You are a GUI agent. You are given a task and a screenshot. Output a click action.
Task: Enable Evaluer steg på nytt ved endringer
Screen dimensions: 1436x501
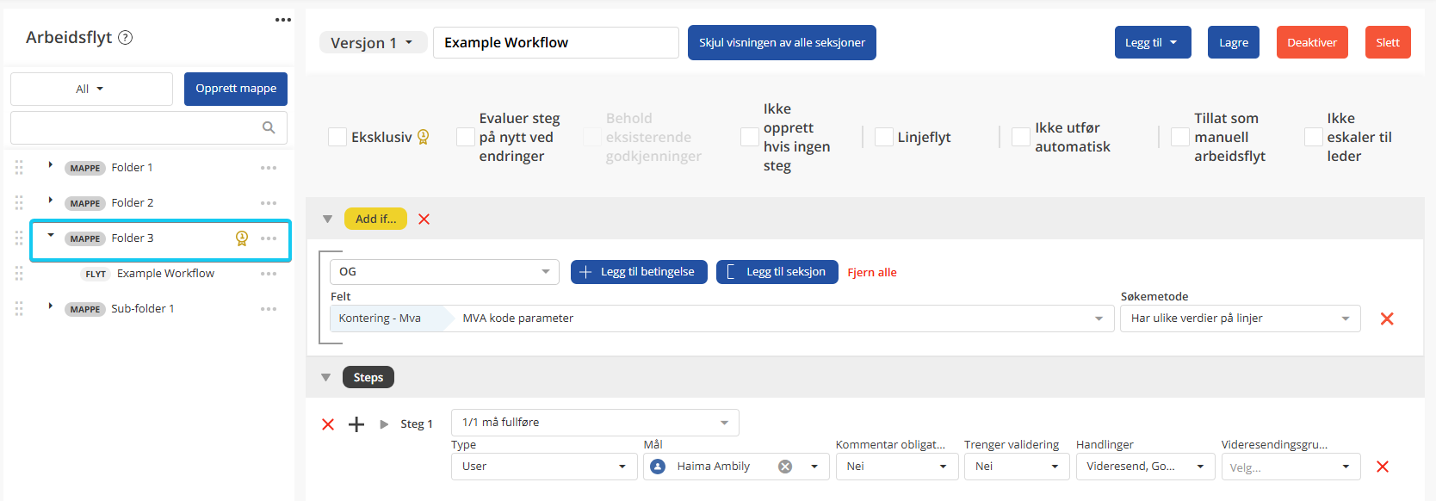[466, 137]
